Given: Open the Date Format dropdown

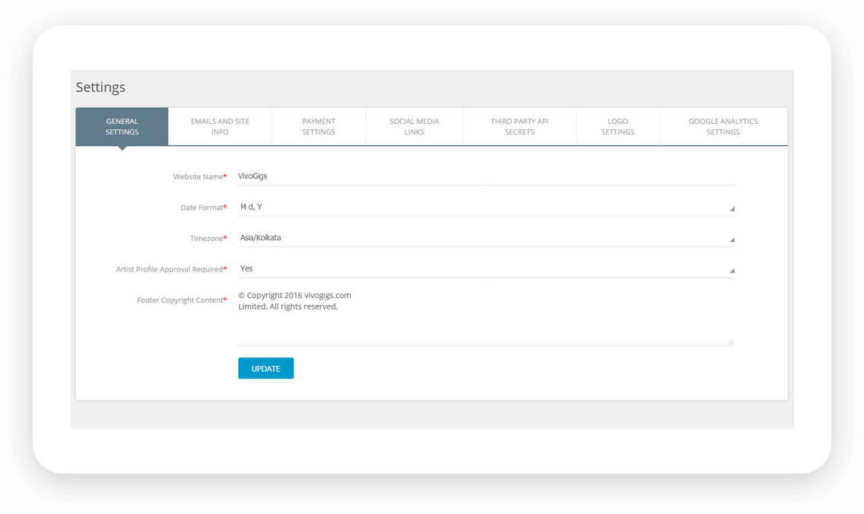Looking at the screenshot, I should click(x=485, y=206).
